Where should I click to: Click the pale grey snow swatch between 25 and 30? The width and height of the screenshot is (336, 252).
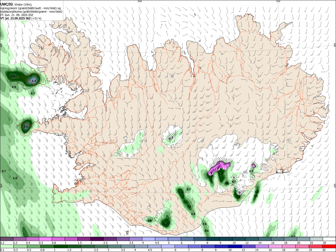[x=316, y=239]
